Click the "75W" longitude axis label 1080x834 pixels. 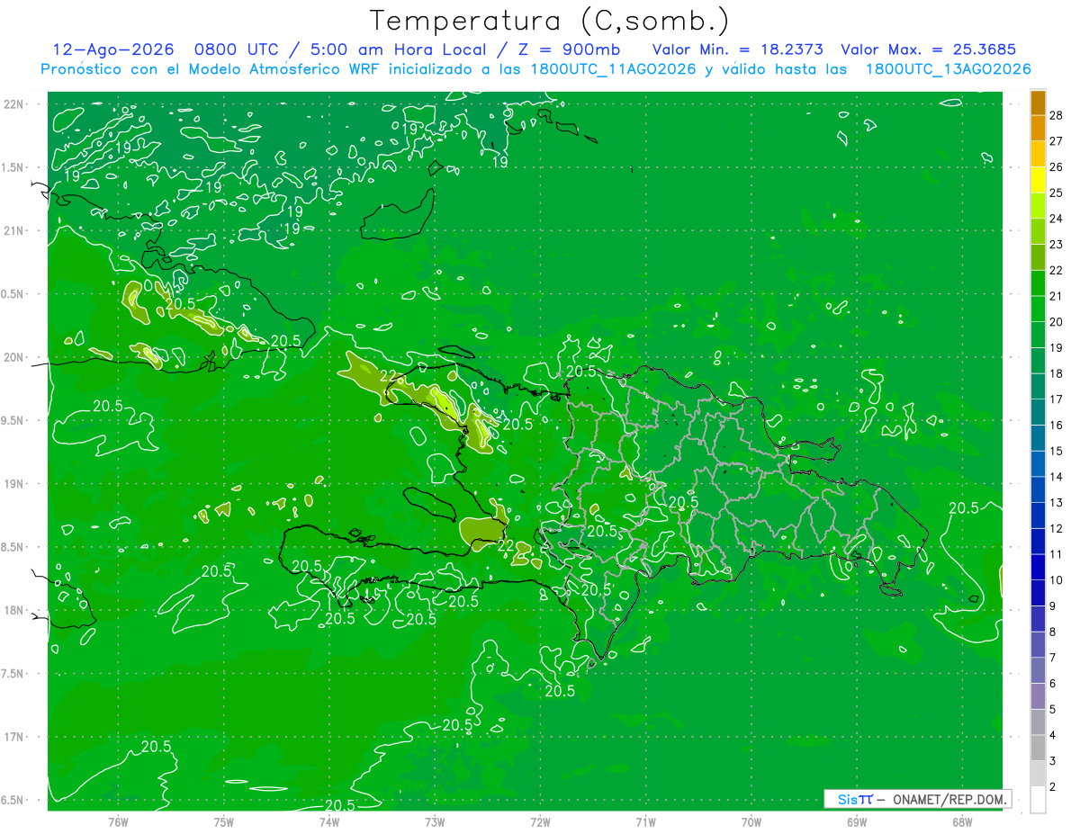[x=224, y=821]
